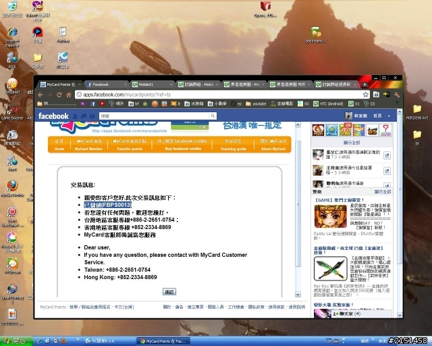Switch to the MyCard Points tab
The image size is (432, 346).
pos(61,84)
